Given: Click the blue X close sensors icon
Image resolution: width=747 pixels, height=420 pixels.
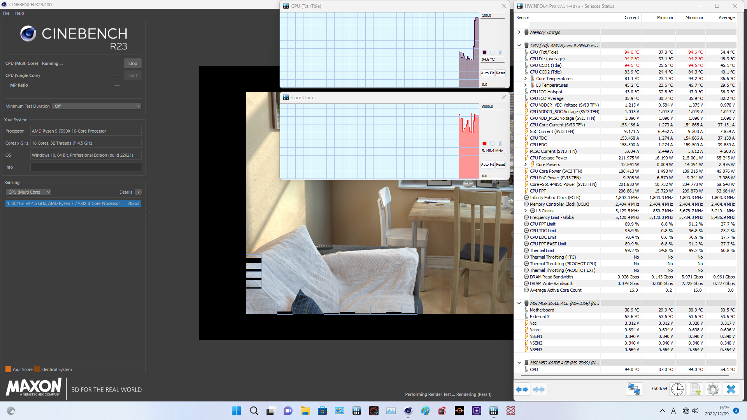Looking at the screenshot, I should (731, 389).
